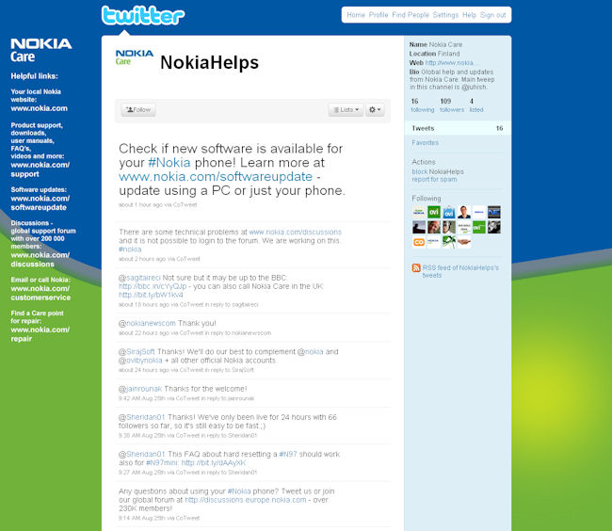Open @nokianewscom mention
612x531 pixels.
[147, 324]
